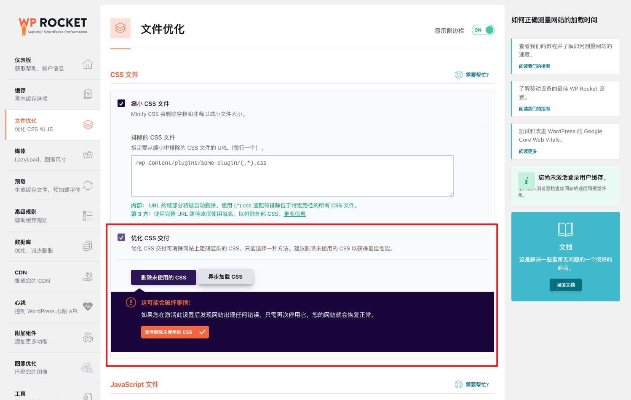Viewport: 631px width, 400px height.
Task: Click the heart icon beside 心跳
Action: coord(88,307)
